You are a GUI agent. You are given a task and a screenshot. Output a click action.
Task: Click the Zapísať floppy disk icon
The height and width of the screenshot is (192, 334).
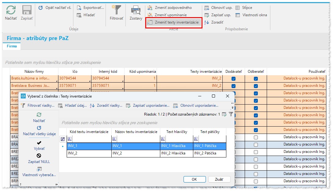[x=27, y=10]
